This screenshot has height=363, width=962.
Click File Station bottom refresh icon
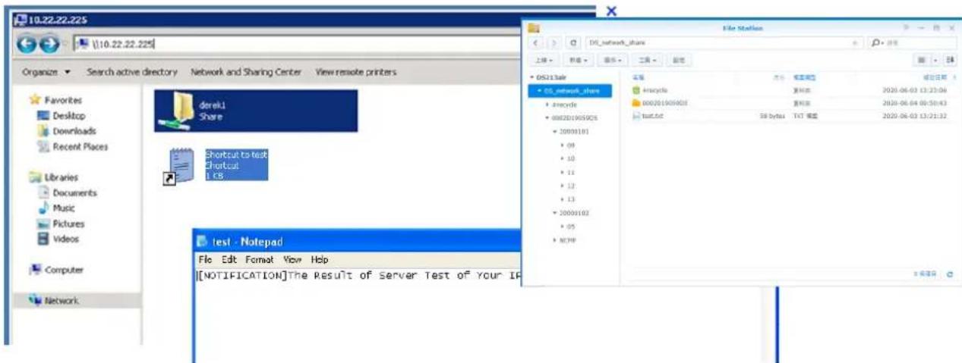pos(949,274)
